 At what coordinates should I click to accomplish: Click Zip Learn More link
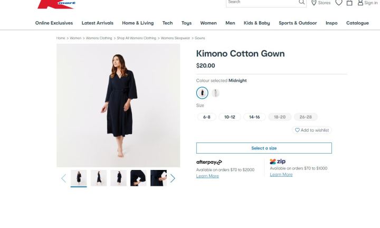tap(281, 175)
